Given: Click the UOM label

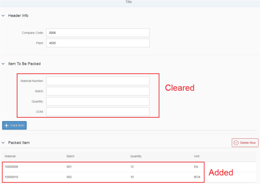Looking at the screenshot, I should 40,112.
